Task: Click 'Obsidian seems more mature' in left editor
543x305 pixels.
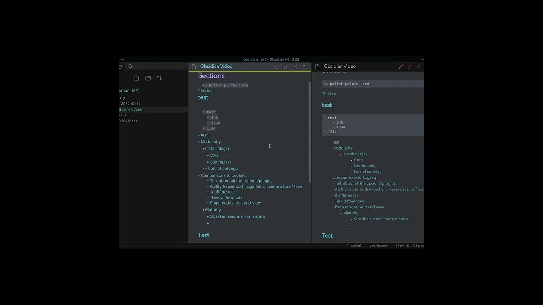Action: click(237, 216)
